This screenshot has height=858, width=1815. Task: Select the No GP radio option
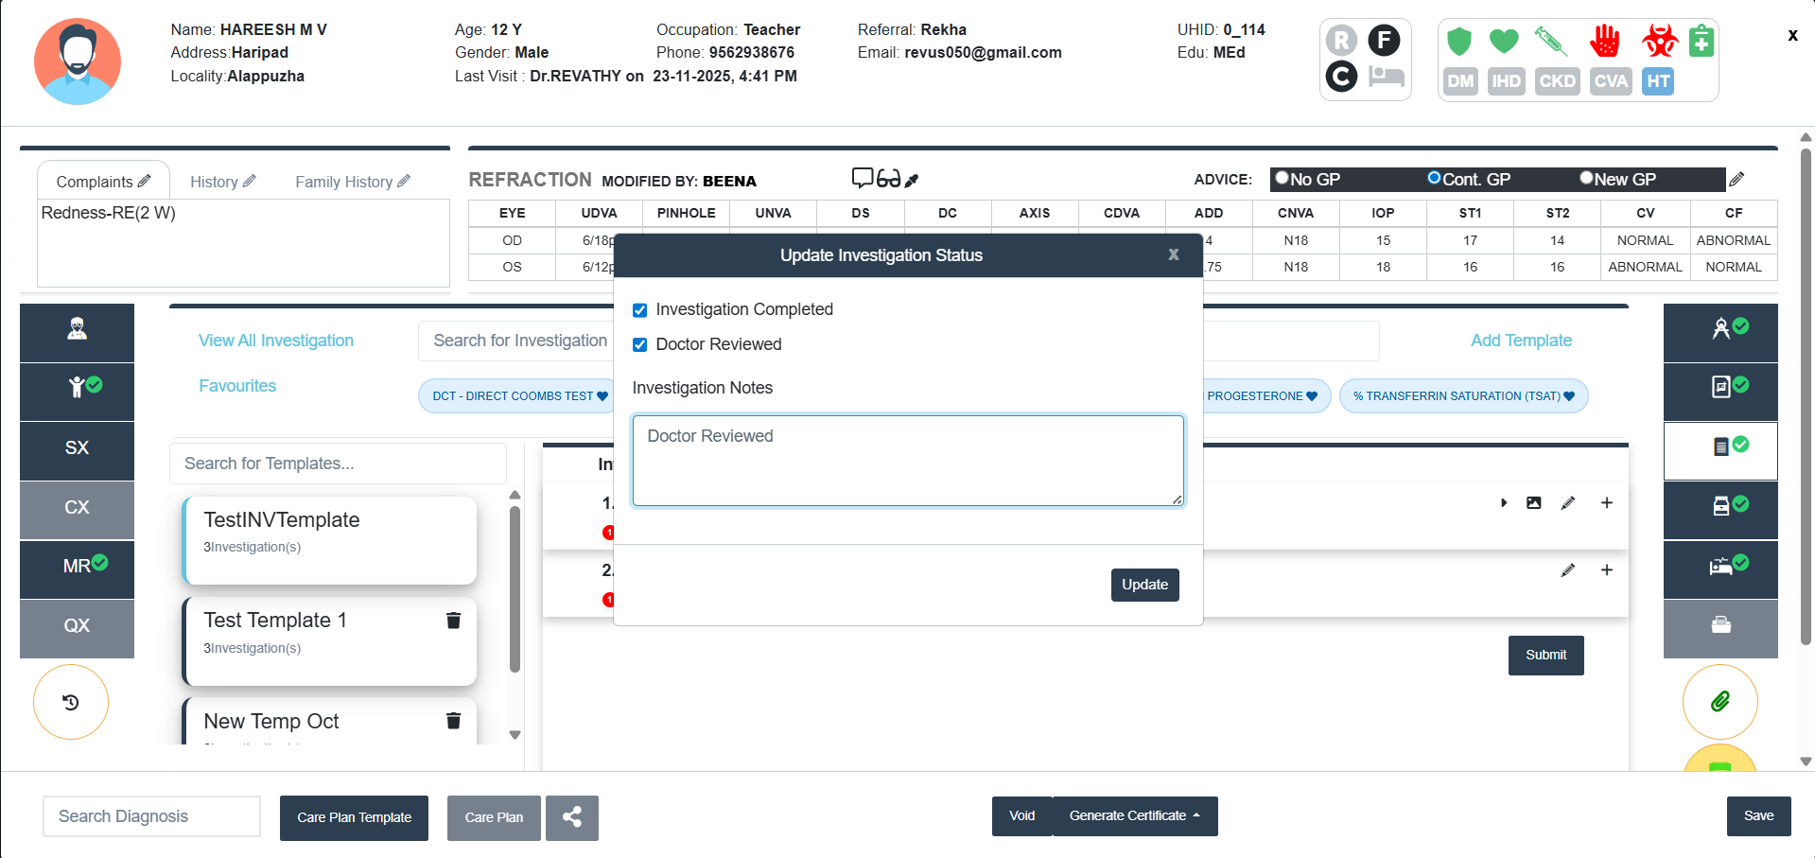click(x=1283, y=178)
